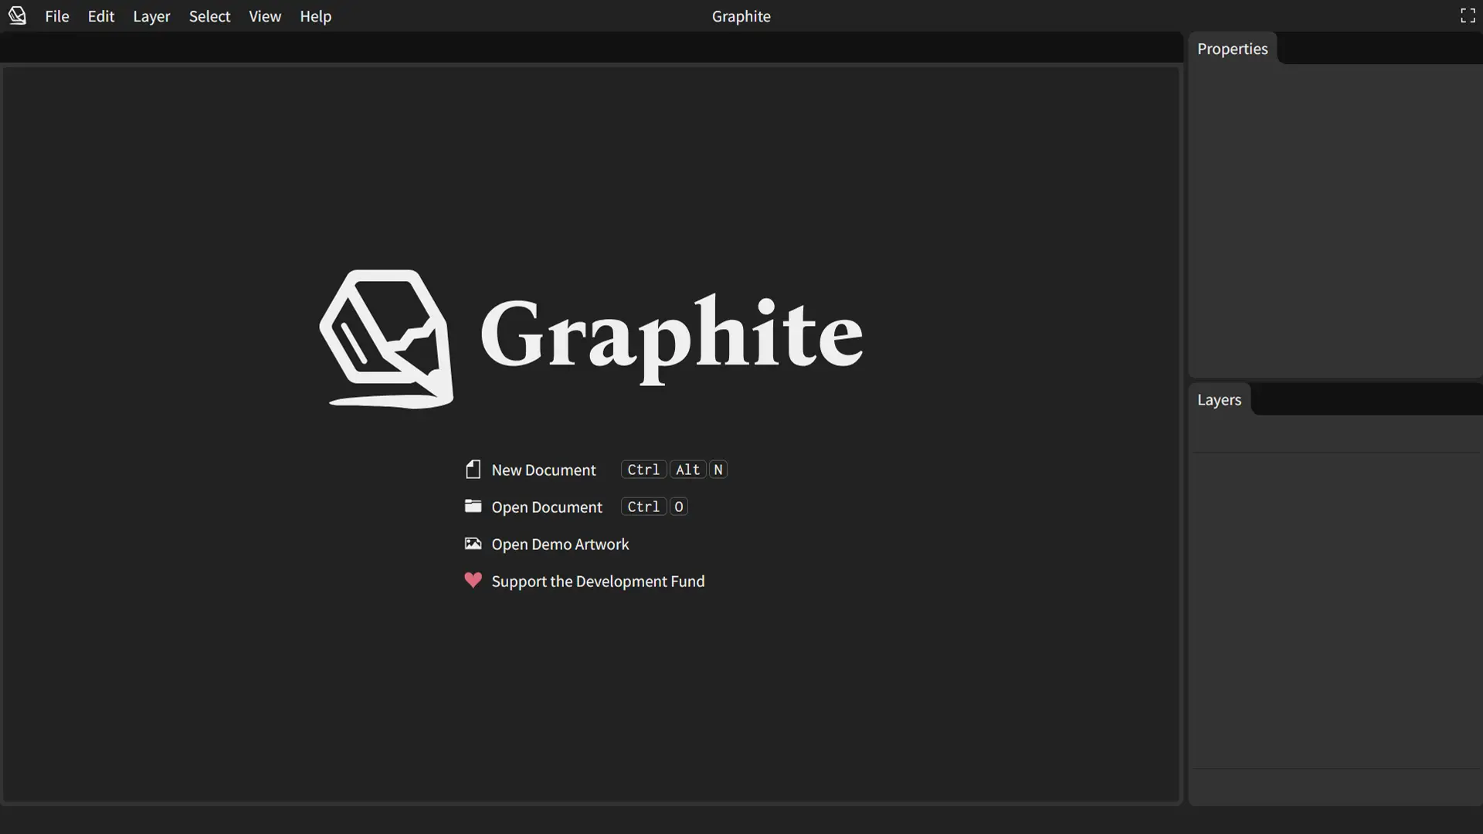Choose Open Document
This screenshot has width=1483, height=834.
click(547, 507)
